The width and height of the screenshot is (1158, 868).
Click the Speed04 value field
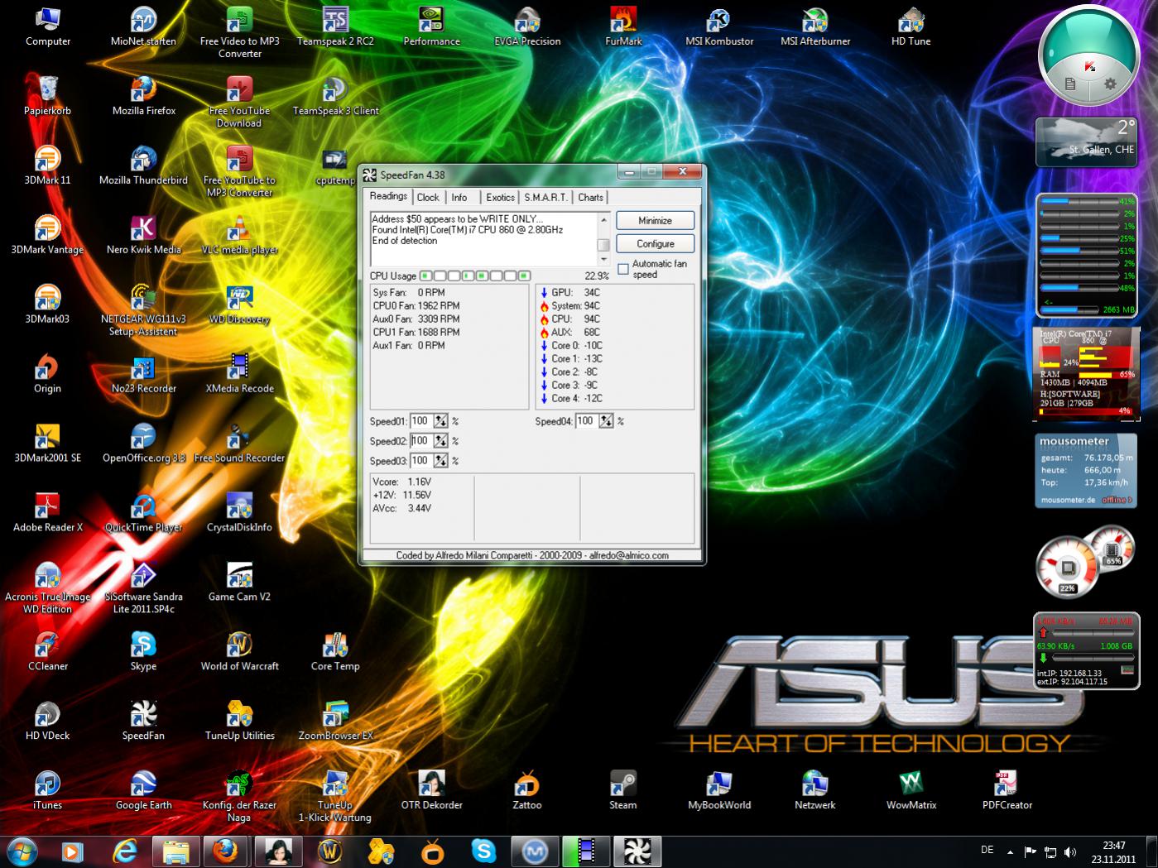point(587,421)
